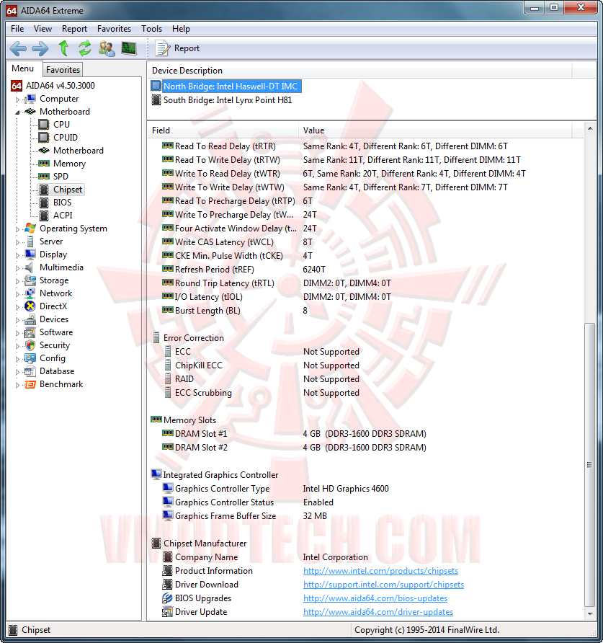The height and width of the screenshot is (643, 603).
Task: Switch to the Menu tab
Action: (x=22, y=68)
